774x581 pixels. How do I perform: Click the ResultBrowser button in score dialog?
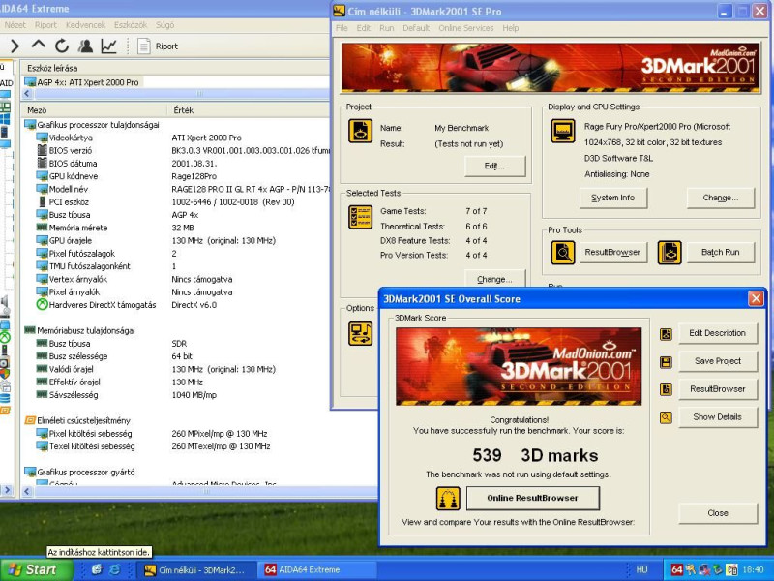pos(717,389)
